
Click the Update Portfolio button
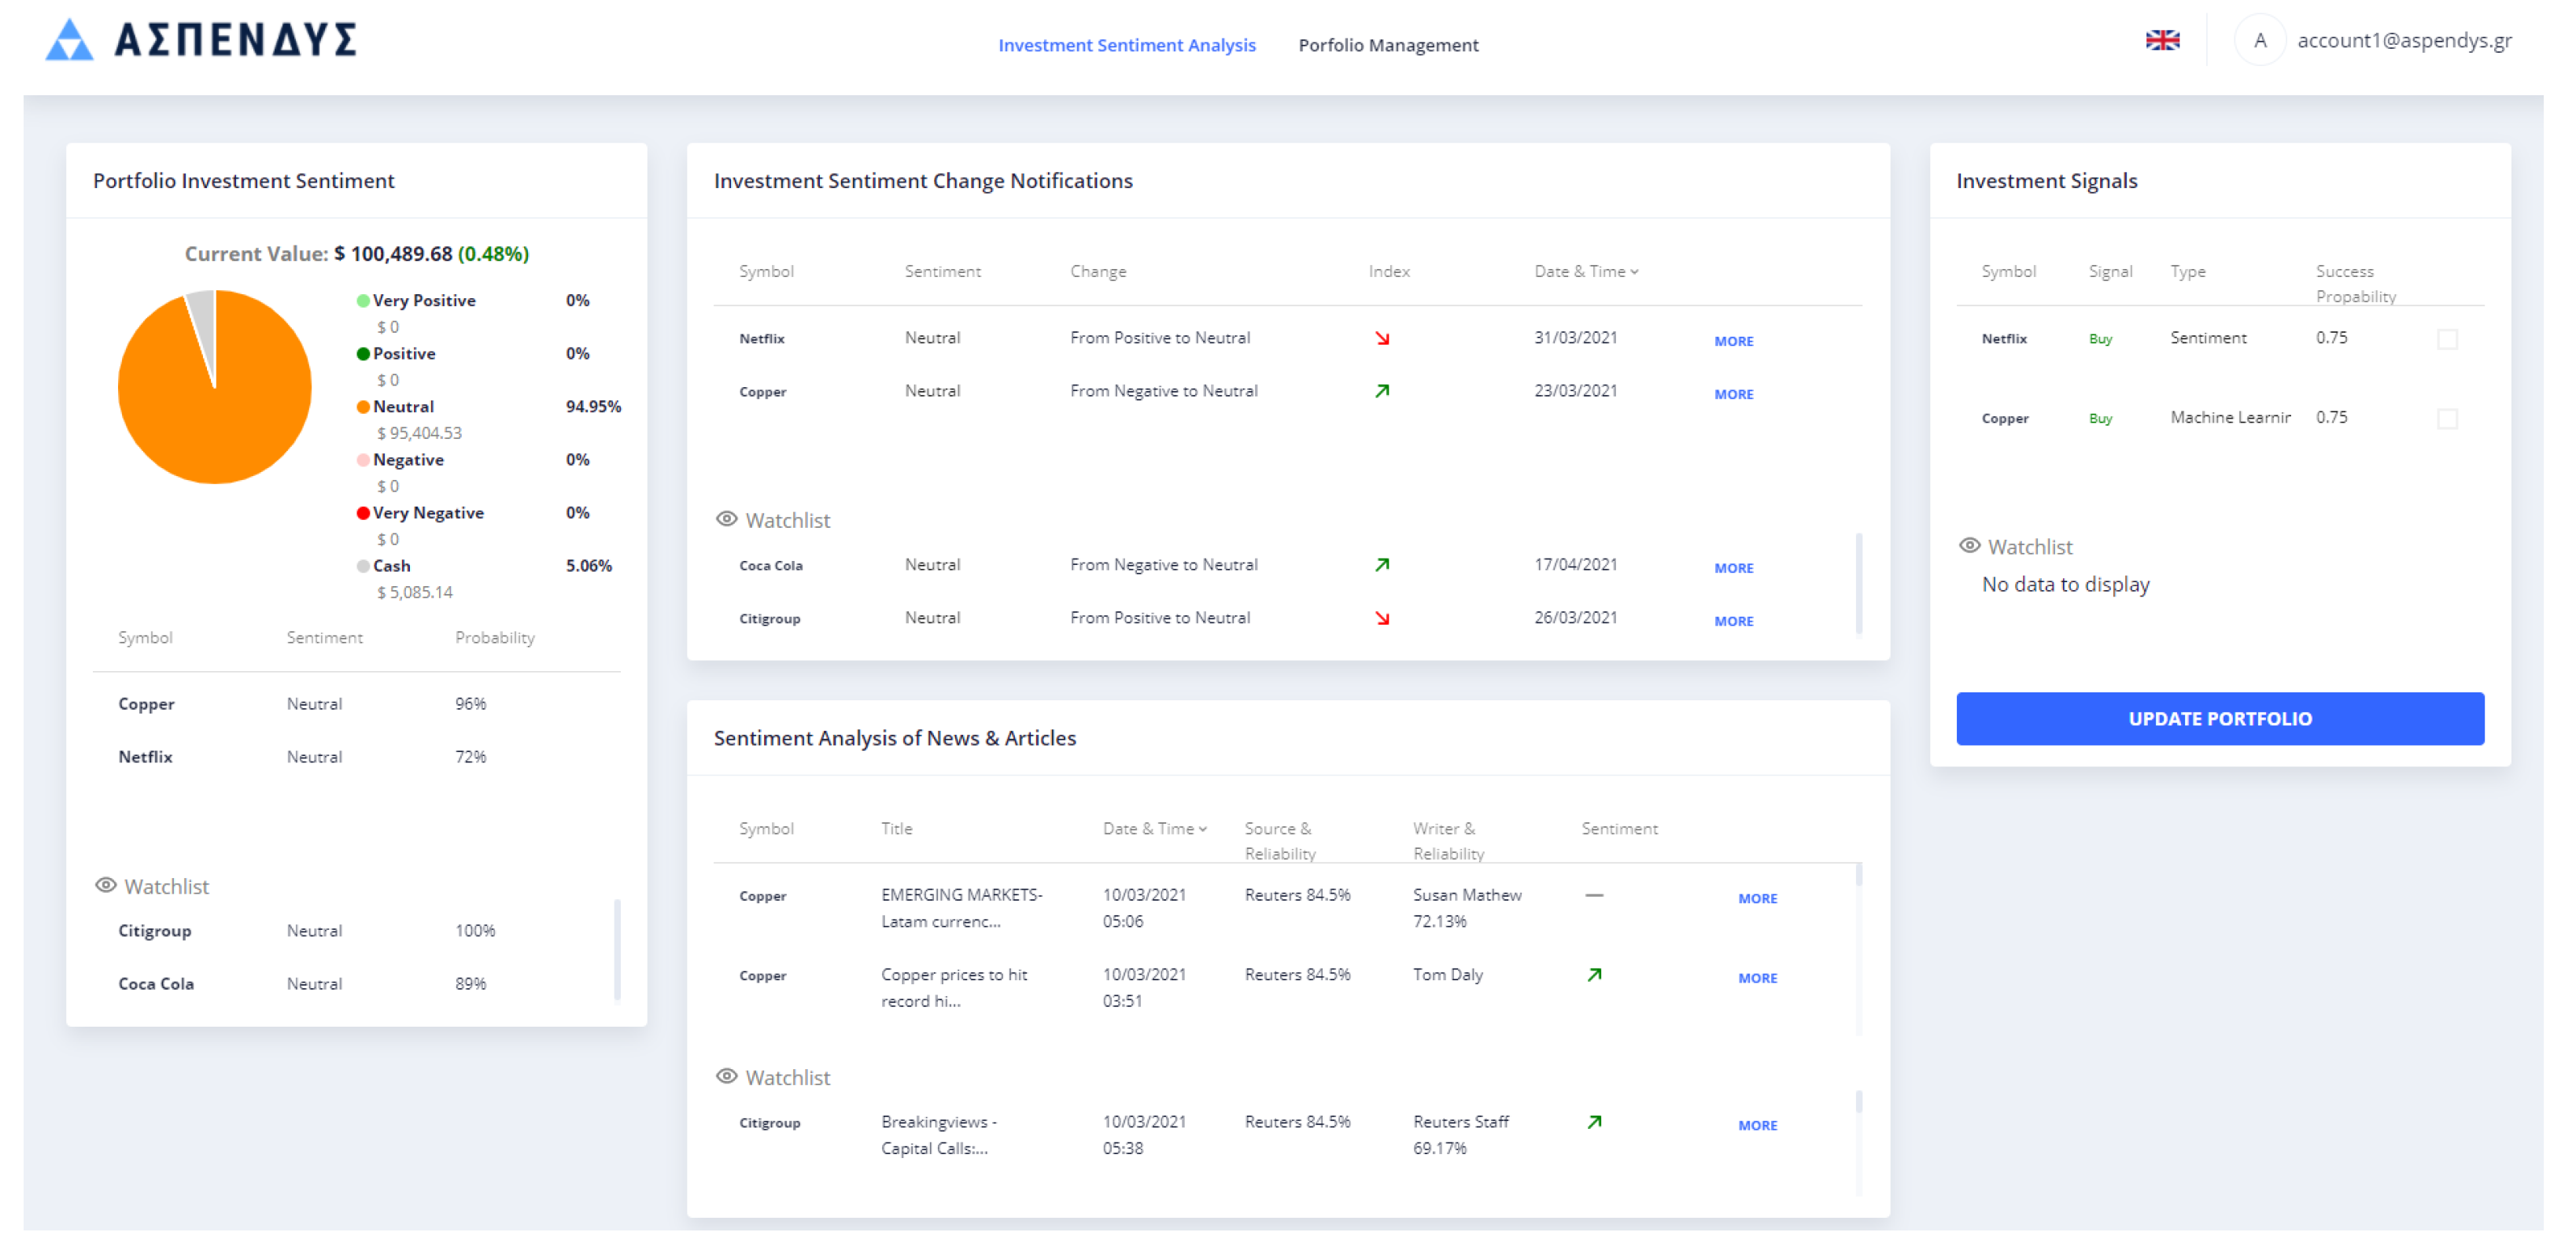click(x=2219, y=719)
